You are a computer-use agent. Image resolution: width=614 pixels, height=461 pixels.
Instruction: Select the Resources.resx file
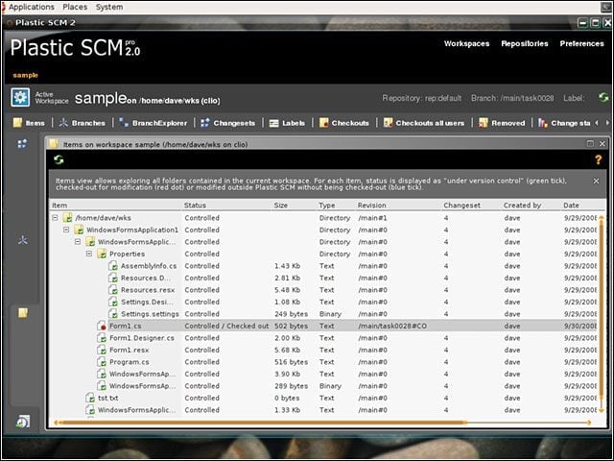coord(148,290)
